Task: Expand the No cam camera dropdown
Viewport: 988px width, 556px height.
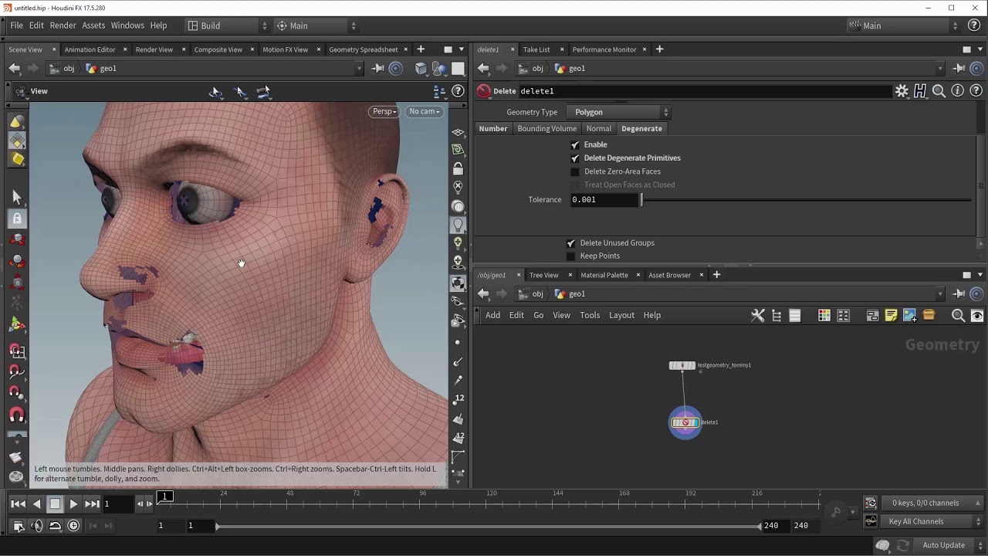Action: click(x=425, y=111)
